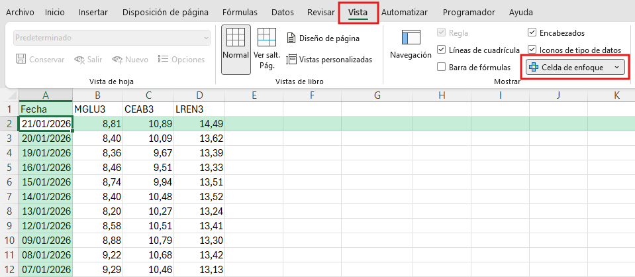This screenshot has width=635, height=277.
Task: Open the sheet view Opciones list icon
Action: click(163, 59)
